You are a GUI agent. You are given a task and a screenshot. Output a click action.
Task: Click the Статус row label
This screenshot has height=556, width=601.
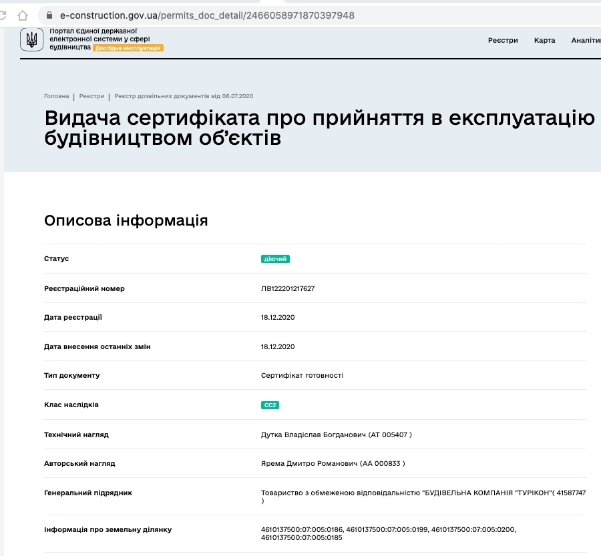click(x=56, y=259)
